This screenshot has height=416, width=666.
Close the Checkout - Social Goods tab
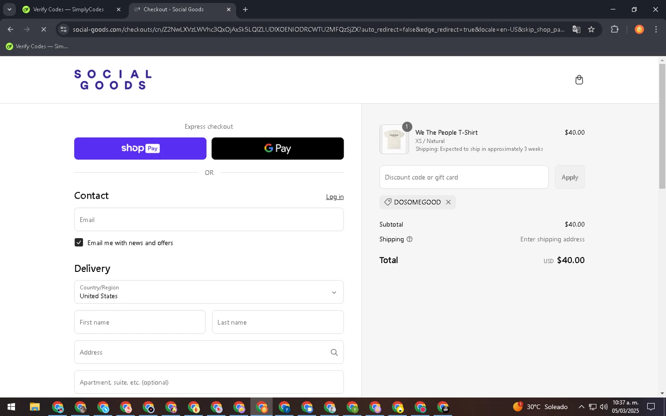pos(229,9)
